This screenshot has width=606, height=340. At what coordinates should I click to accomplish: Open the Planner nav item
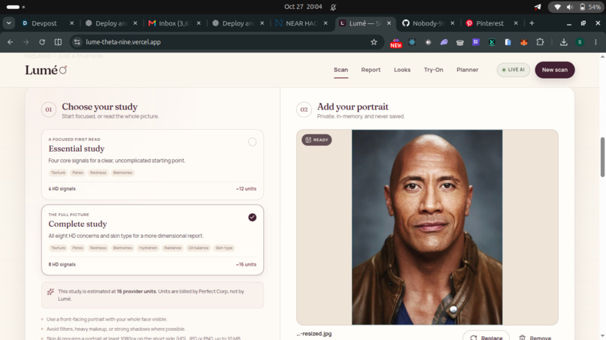click(x=467, y=70)
